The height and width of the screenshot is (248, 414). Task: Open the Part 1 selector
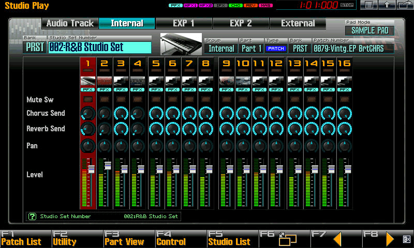coord(252,49)
